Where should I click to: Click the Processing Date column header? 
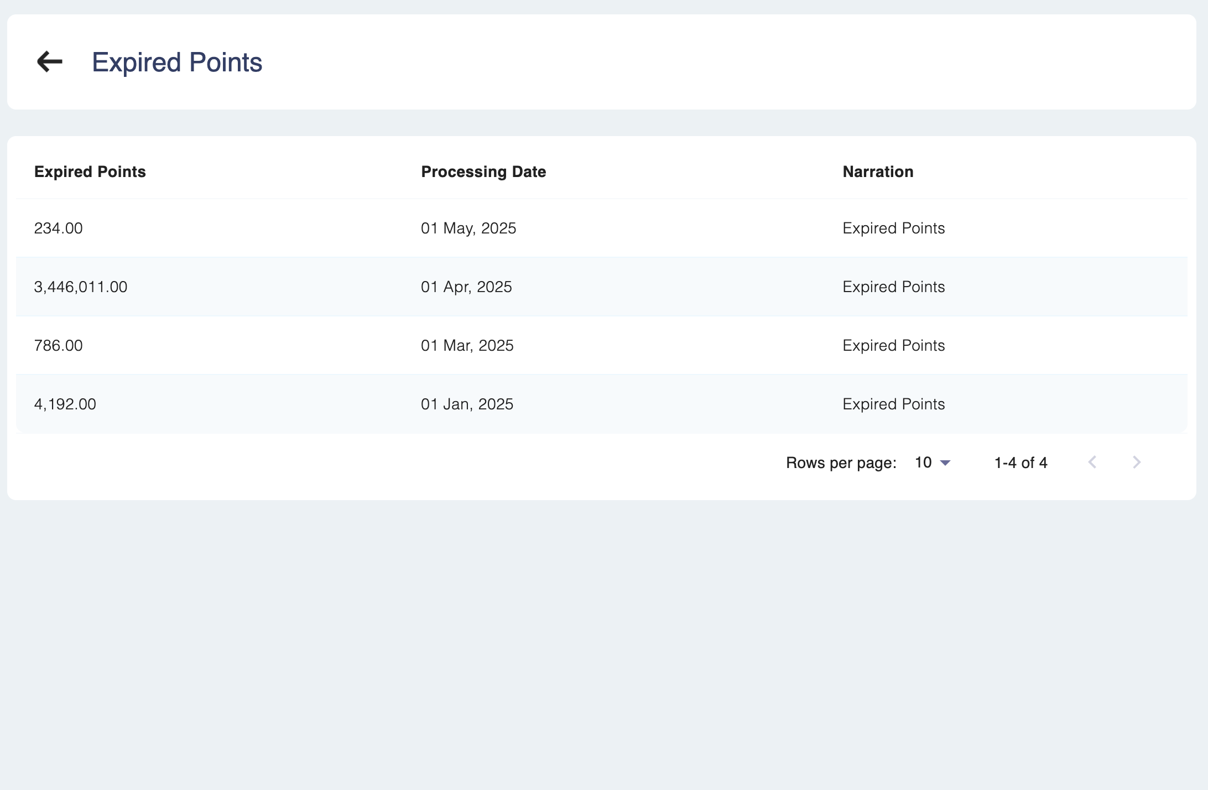483,172
